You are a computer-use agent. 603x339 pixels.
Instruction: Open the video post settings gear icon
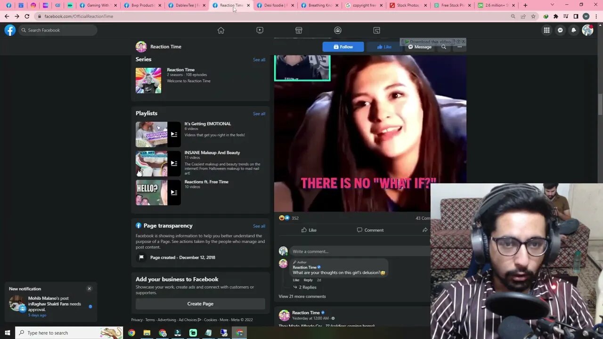(333, 318)
